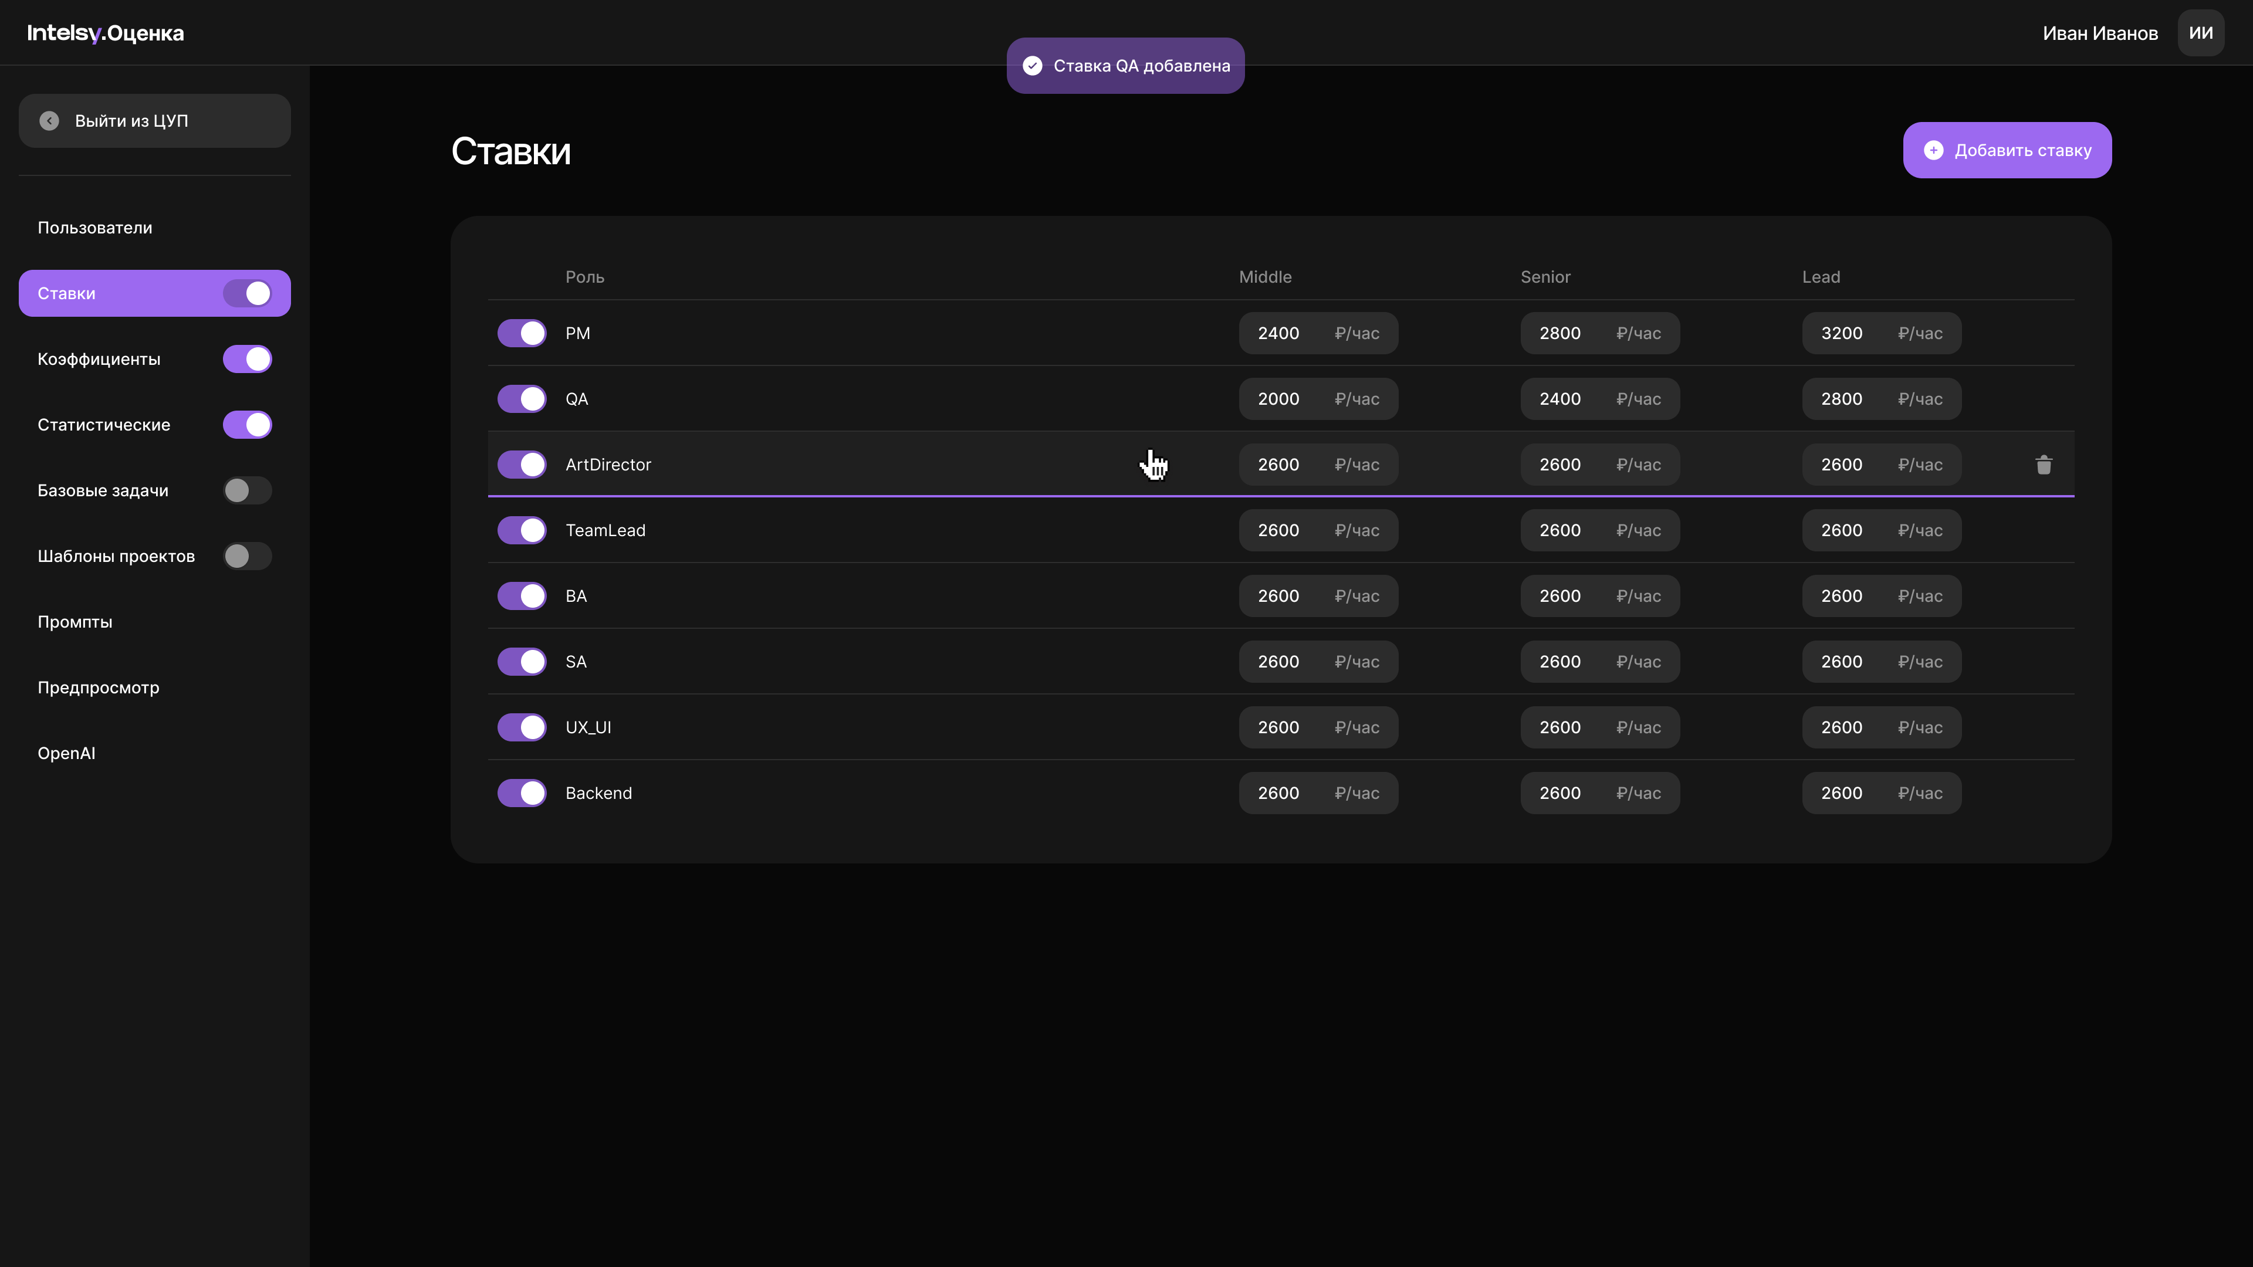Go to the OpenAI section

click(x=66, y=753)
